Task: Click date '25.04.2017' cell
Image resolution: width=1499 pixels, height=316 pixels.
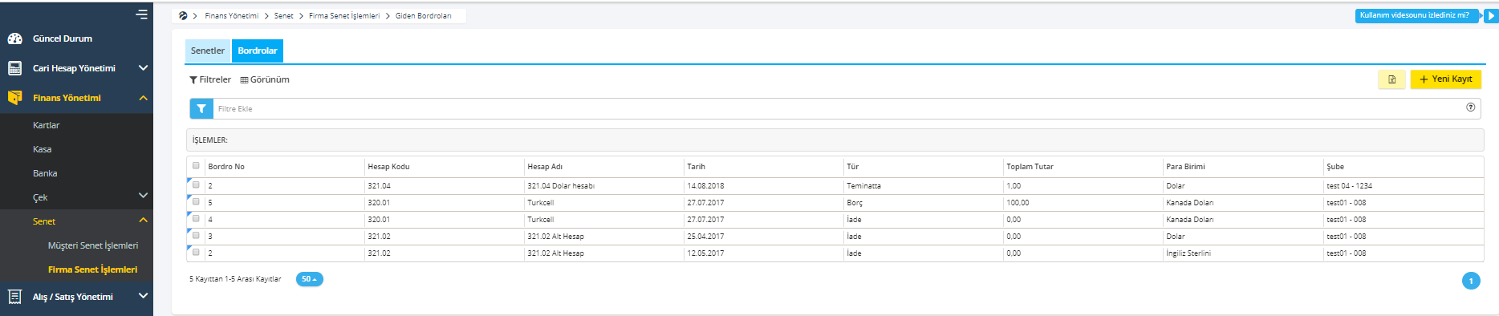Action: pyautogui.click(x=705, y=237)
